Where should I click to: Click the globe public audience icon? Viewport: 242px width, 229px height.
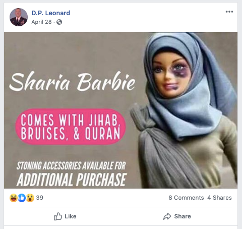tap(59, 22)
